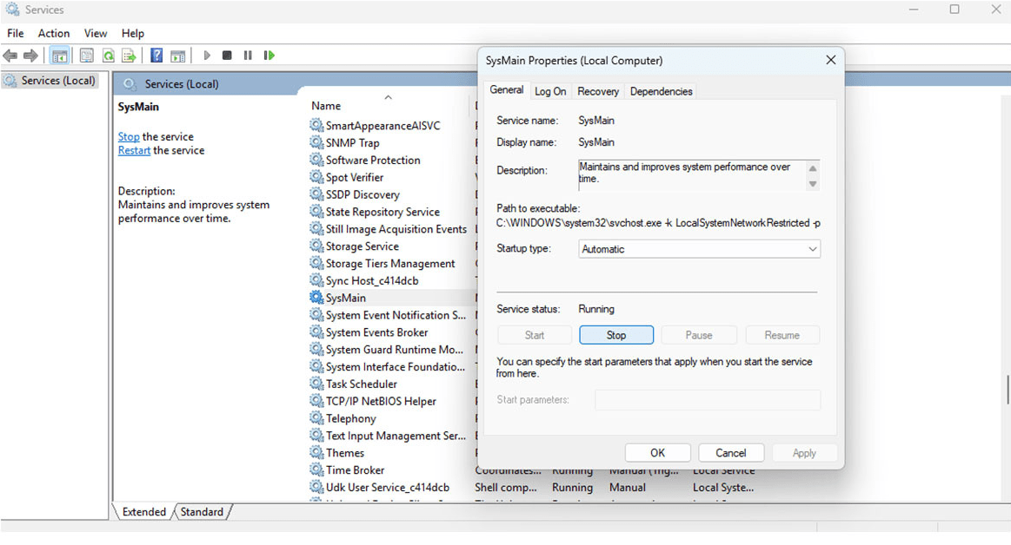
Task: Click the OK button
Action: [657, 453]
